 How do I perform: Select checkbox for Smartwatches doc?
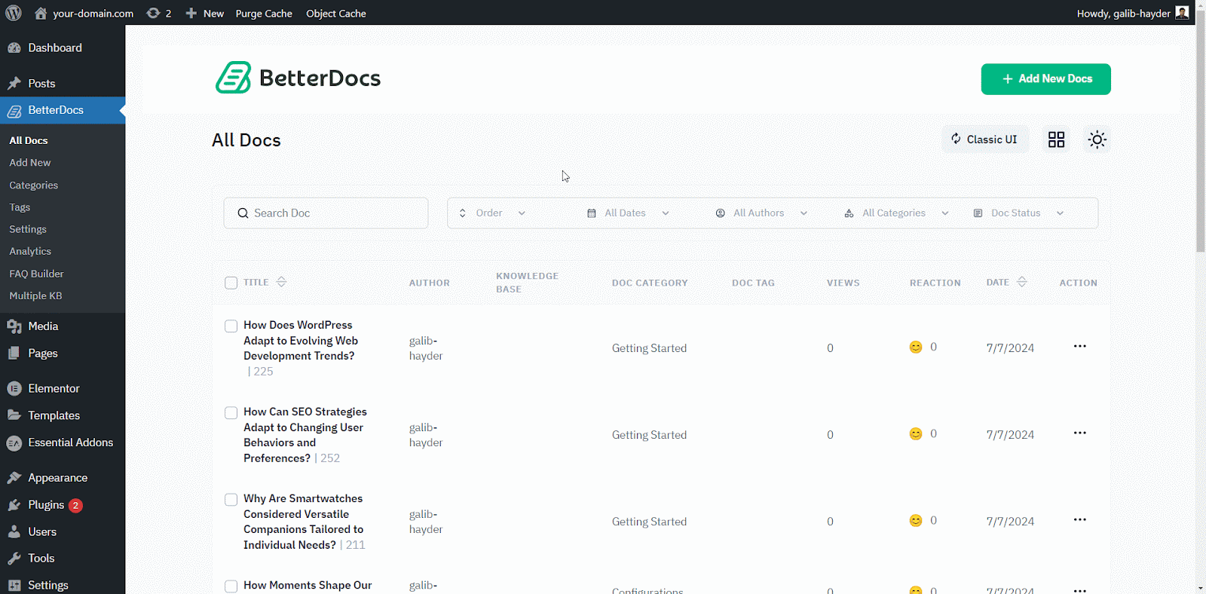[x=231, y=500]
